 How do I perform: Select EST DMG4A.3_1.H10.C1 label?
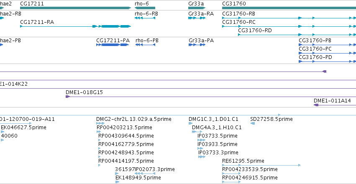[x=217, y=128]
